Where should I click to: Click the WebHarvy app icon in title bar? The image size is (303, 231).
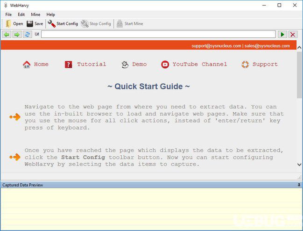(x=6, y=5)
